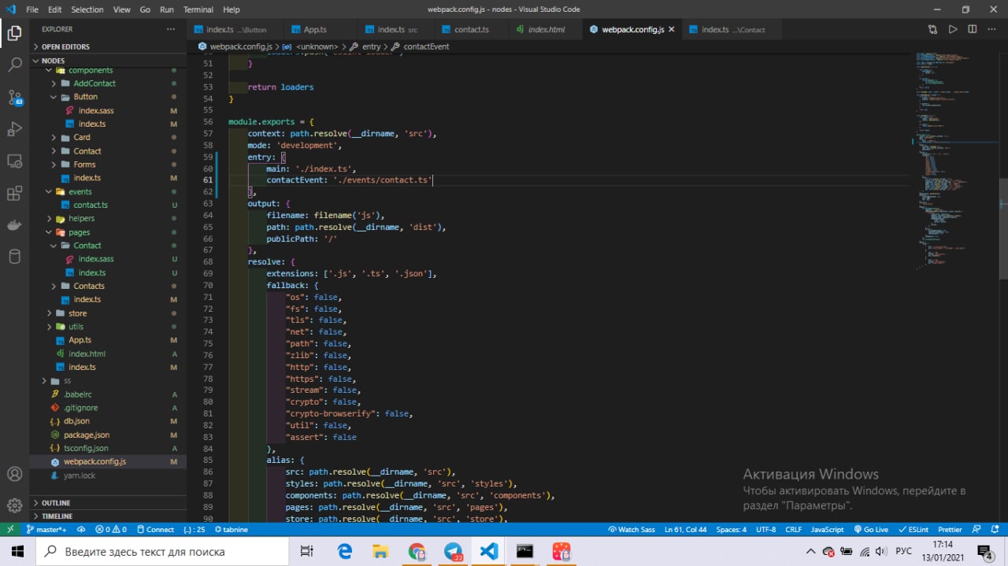Open the Accounts menu

14,474
